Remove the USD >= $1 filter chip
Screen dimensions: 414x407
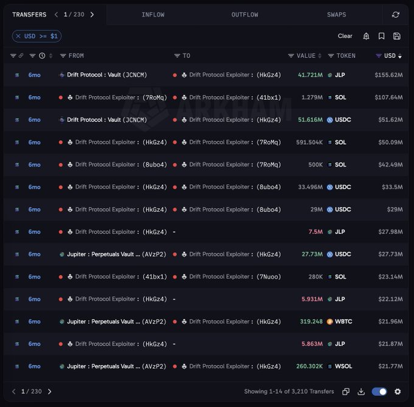pyautogui.click(x=18, y=36)
